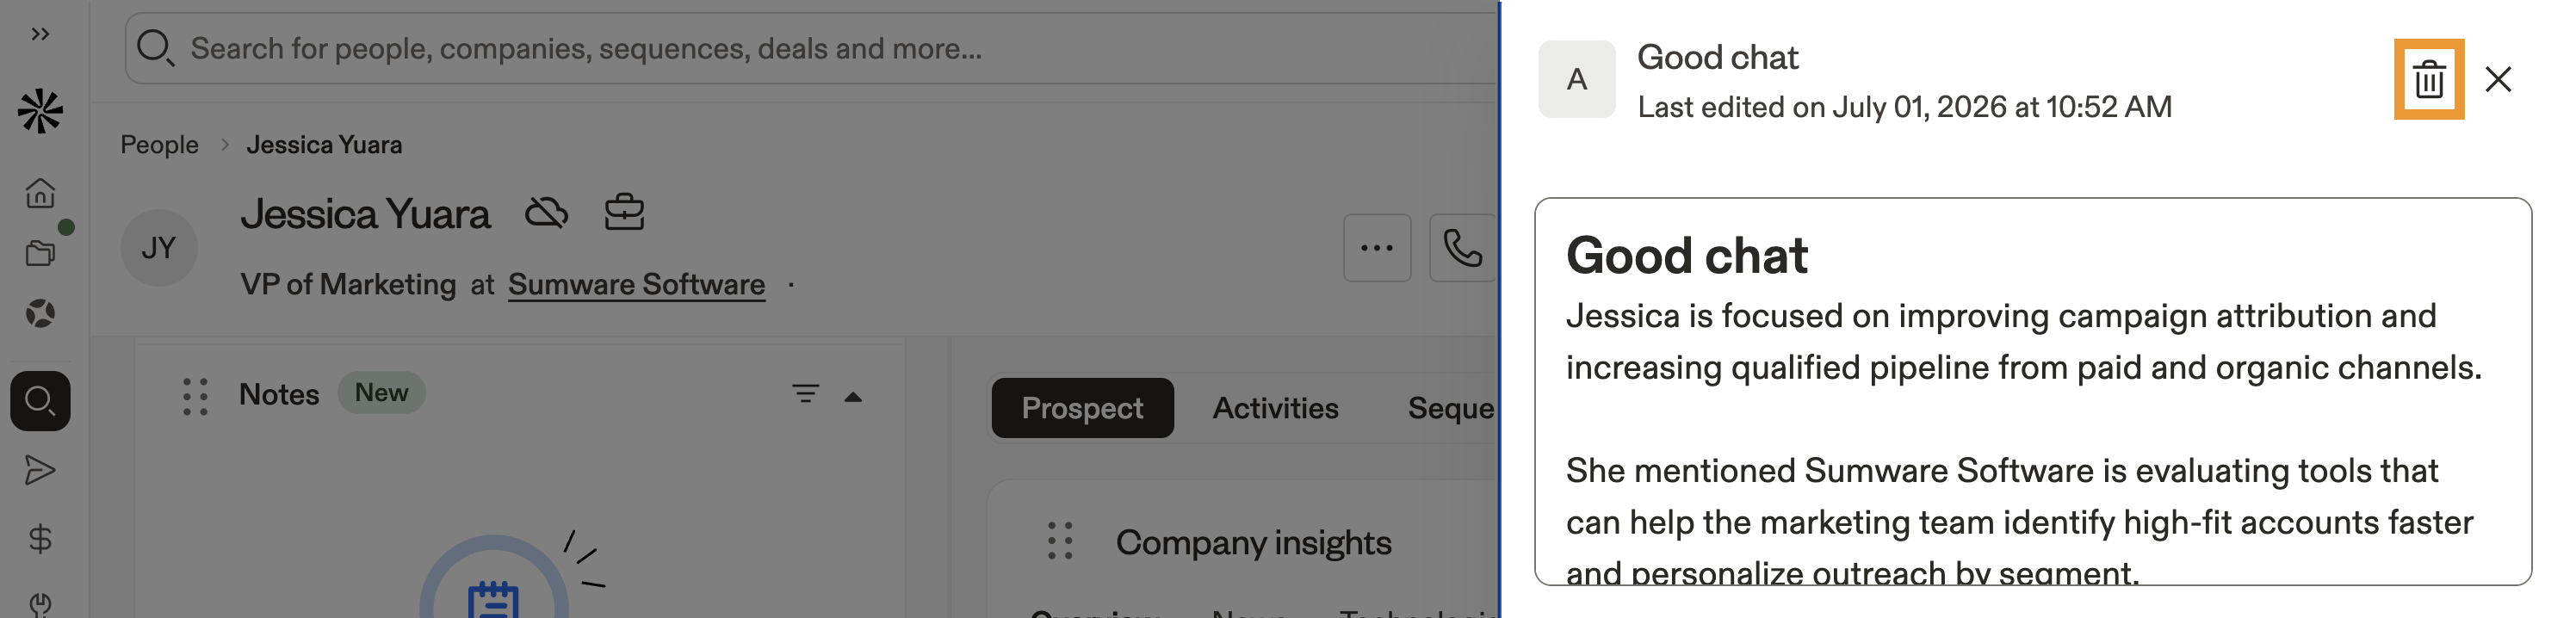The height and width of the screenshot is (618, 2576).
Task: Click the crossed-out cloud sync icon
Action: [546, 212]
